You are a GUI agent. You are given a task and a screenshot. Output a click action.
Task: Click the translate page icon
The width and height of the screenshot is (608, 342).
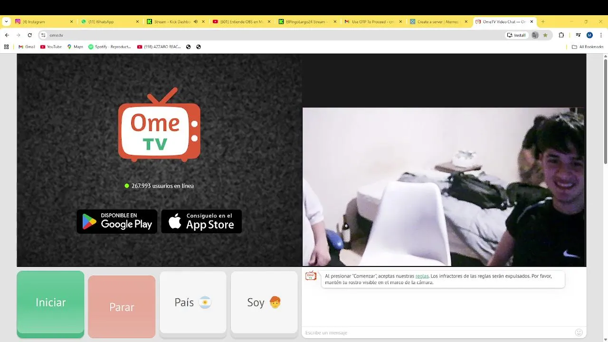535,35
